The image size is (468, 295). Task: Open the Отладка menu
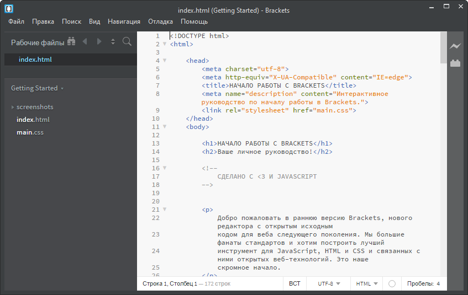coord(160,22)
